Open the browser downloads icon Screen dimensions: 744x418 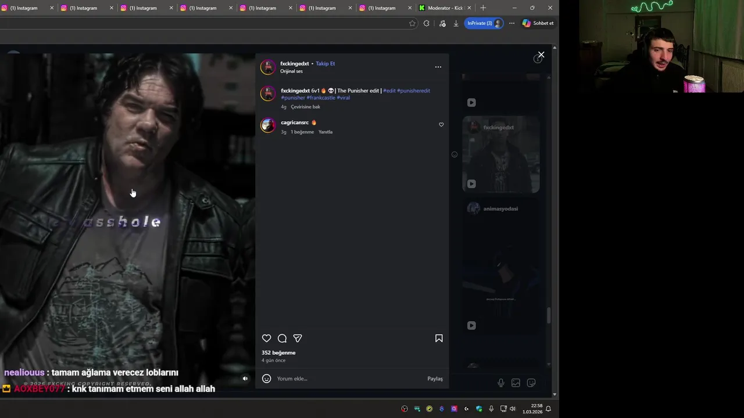456,23
